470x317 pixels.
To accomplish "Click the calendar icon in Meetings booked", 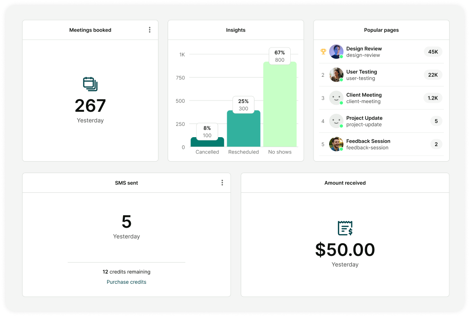I will (x=90, y=84).
